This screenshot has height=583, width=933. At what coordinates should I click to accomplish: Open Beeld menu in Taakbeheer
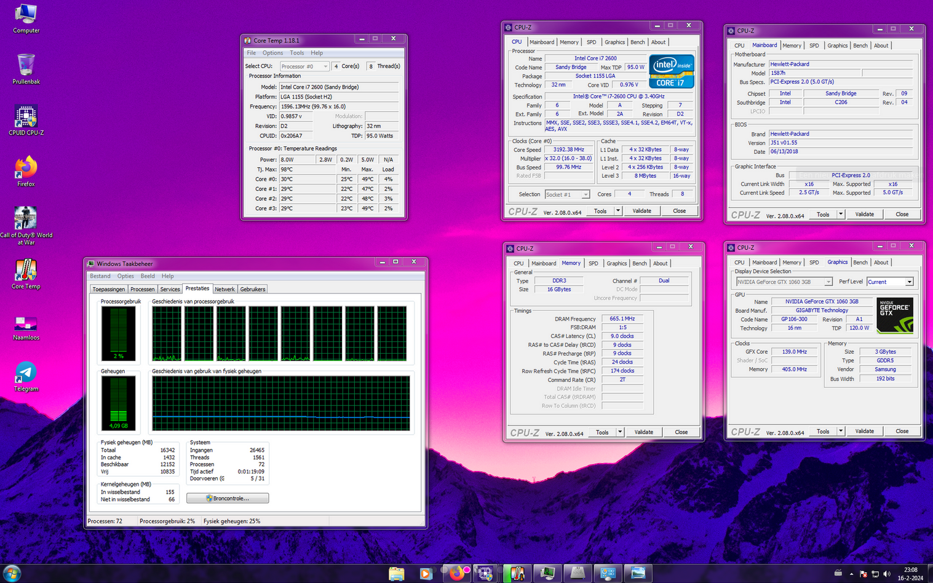[148, 276]
